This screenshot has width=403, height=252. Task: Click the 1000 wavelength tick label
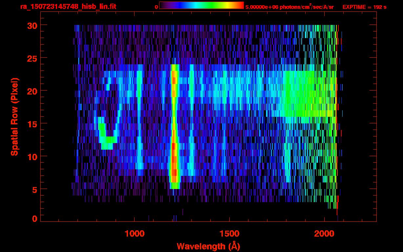coord(135,233)
